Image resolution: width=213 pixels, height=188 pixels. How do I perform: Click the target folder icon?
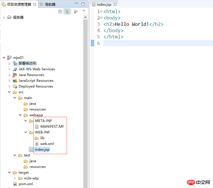point(15,173)
